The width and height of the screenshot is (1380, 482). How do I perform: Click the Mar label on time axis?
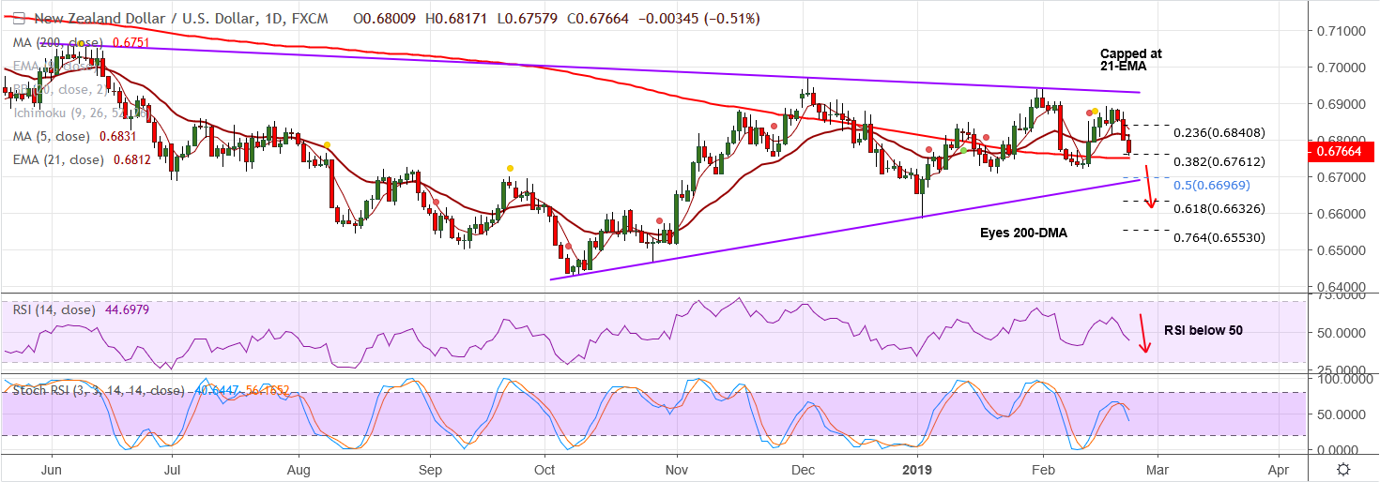(x=1158, y=468)
